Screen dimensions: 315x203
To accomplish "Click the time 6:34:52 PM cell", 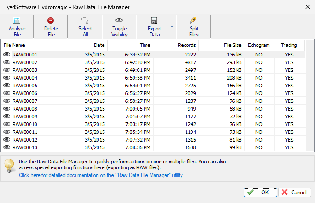I will (x=138, y=55).
